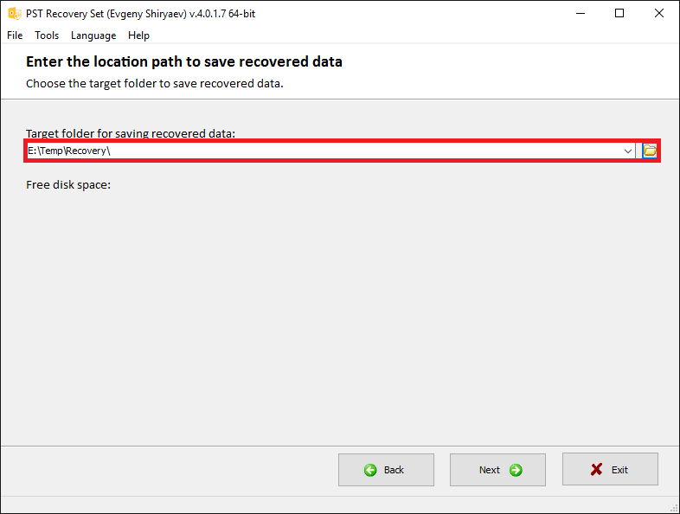Click the folder browse icon beside path field
Viewport: 680px width, 514px height.
click(x=649, y=151)
